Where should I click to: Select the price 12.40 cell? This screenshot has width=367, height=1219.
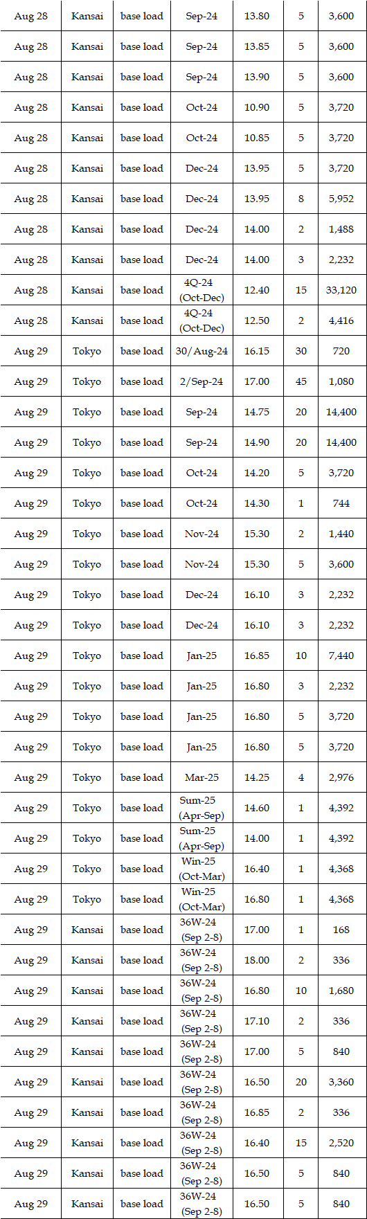click(257, 290)
